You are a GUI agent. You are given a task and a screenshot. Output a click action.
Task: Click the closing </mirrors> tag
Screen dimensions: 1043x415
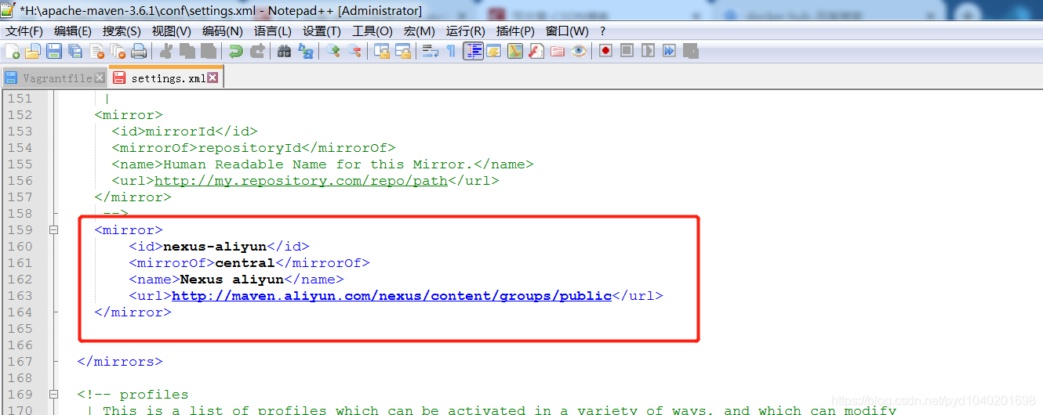pyautogui.click(x=120, y=362)
